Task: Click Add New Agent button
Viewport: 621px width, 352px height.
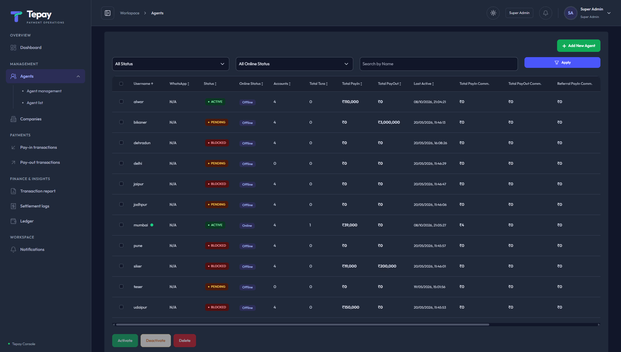Action: click(579, 46)
